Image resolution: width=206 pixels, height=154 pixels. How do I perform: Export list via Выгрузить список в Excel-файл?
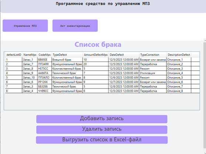pyautogui.click(x=102, y=140)
